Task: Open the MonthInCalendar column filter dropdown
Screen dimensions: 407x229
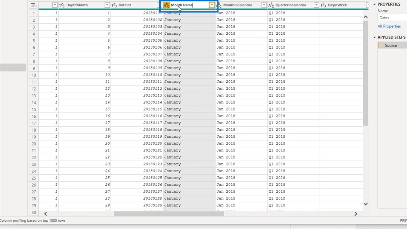Action: click(264, 5)
